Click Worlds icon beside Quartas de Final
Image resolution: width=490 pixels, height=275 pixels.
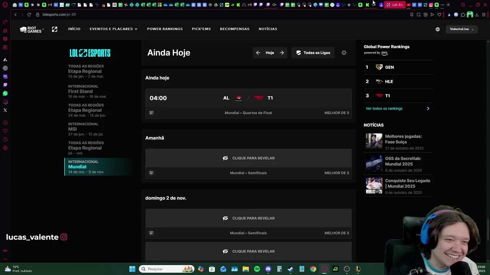point(151,113)
